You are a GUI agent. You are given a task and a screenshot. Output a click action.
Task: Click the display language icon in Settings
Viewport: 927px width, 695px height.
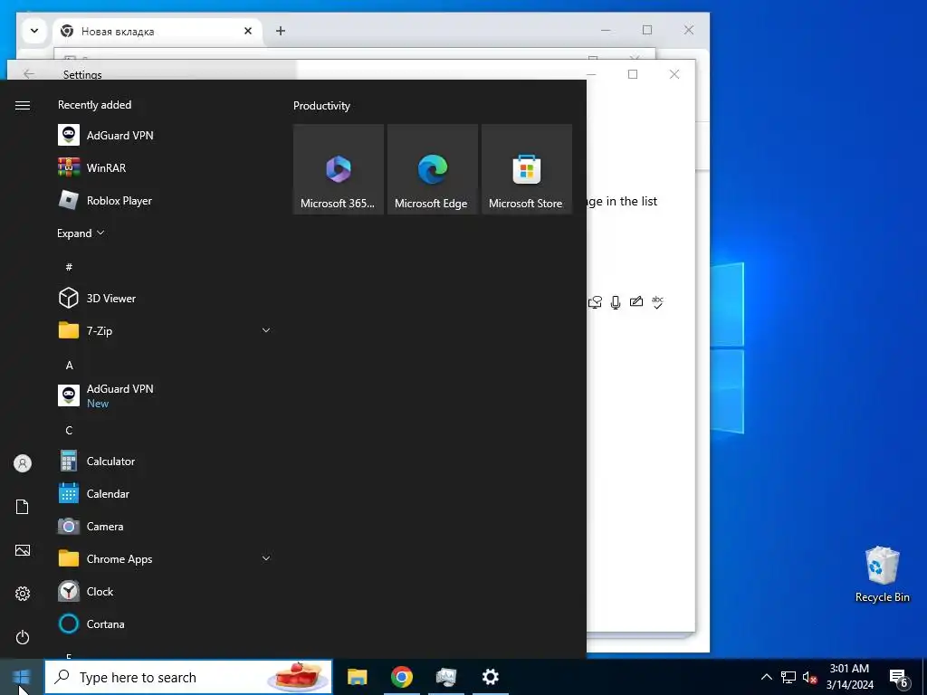click(x=595, y=302)
